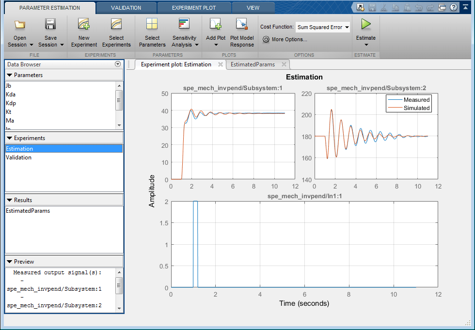Click the Parameters list scrollbar thumb

coord(119,100)
